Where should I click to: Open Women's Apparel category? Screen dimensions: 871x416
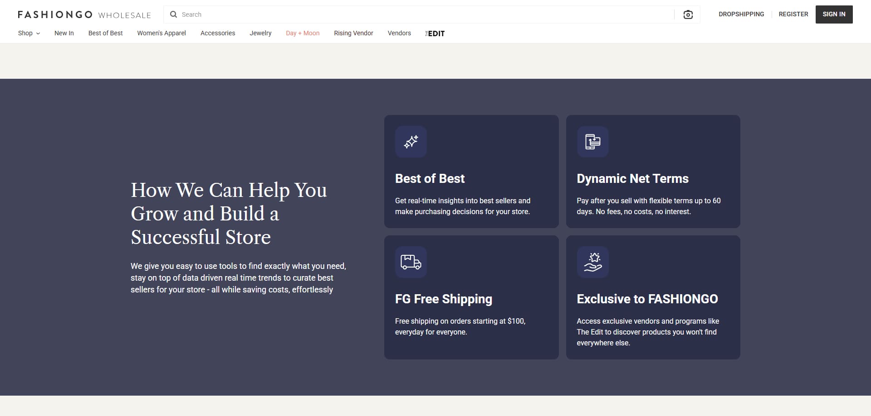tap(161, 33)
